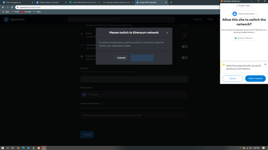The width and height of the screenshot is (268, 150).
Task: Click the MetaMask fox icon in title bar
Action: (x=222, y=1)
